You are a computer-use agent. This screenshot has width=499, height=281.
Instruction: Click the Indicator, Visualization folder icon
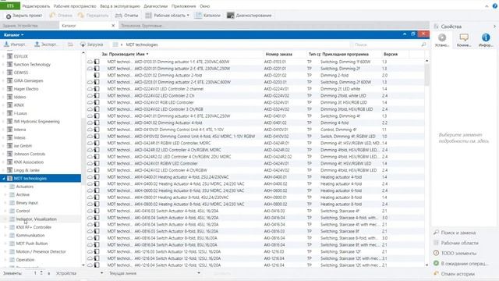(x=12, y=219)
